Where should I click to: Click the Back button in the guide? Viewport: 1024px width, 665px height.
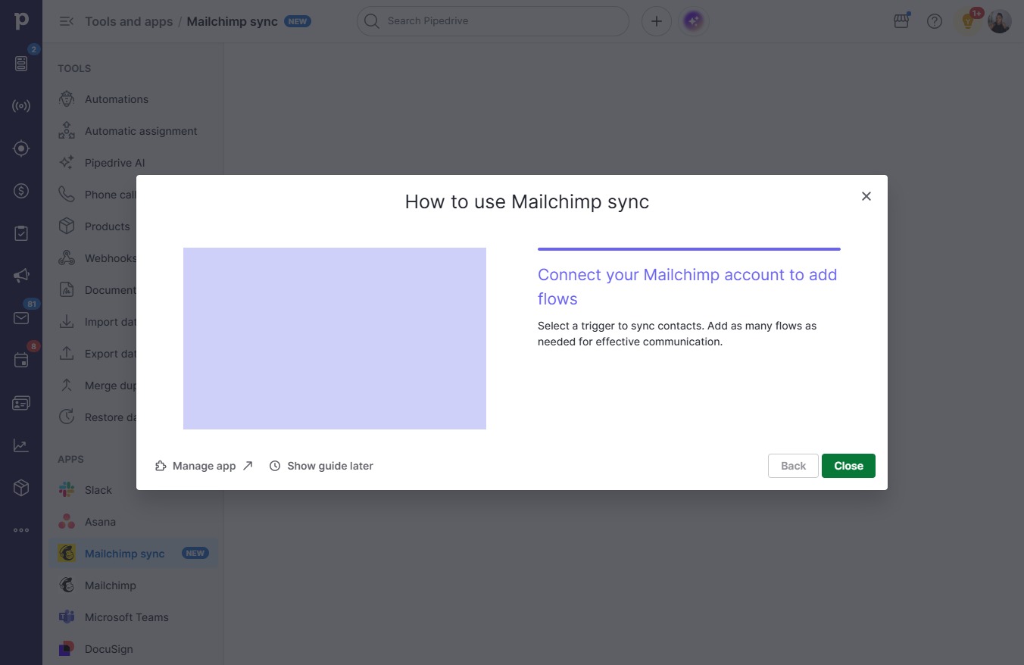tap(793, 466)
